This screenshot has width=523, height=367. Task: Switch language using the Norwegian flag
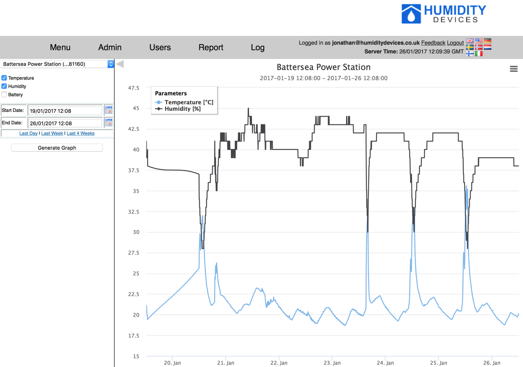(x=478, y=47)
